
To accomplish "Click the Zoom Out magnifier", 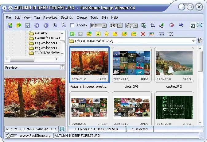I will (64, 25).
